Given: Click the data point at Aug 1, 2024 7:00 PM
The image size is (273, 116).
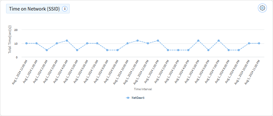Looking at the screenshot, I should pos(218,40).
